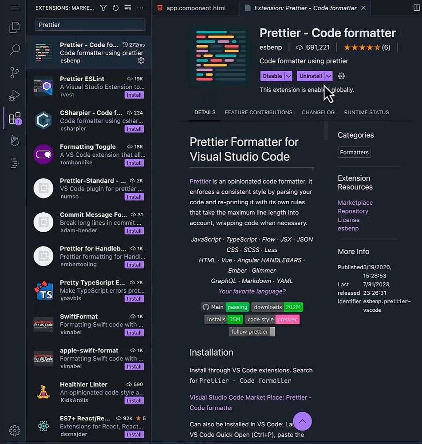Click the extensions search input field
Image resolution: width=422 pixels, height=444 pixels.
click(x=90, y=25)
